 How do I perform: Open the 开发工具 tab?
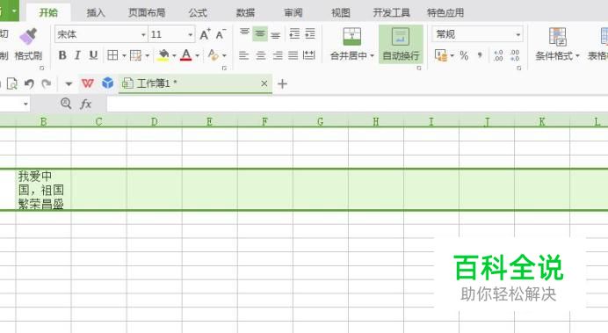[x=391, y=13]
